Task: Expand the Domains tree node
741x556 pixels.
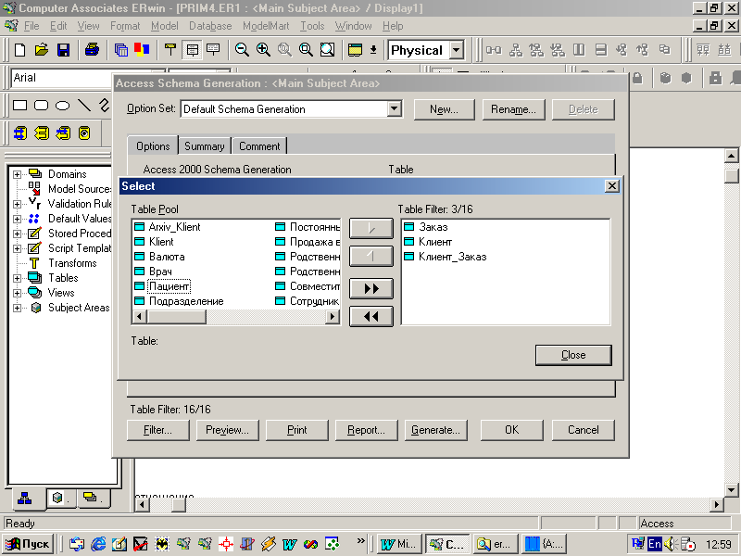Action: [17, 174]
